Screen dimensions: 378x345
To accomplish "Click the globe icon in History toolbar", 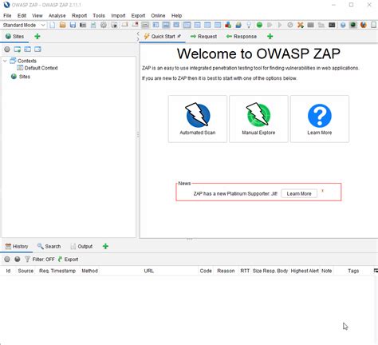I will [18, 259].
